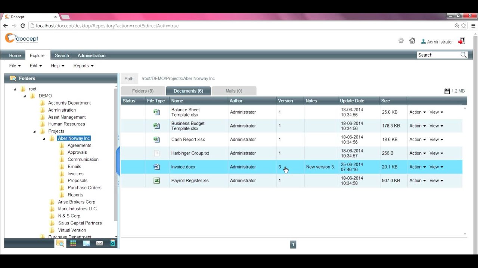The height and width of the screenshot is (268, 478).
Task: Open Action dropdown for Payroll Register.xls
Action: click(418, 181)
